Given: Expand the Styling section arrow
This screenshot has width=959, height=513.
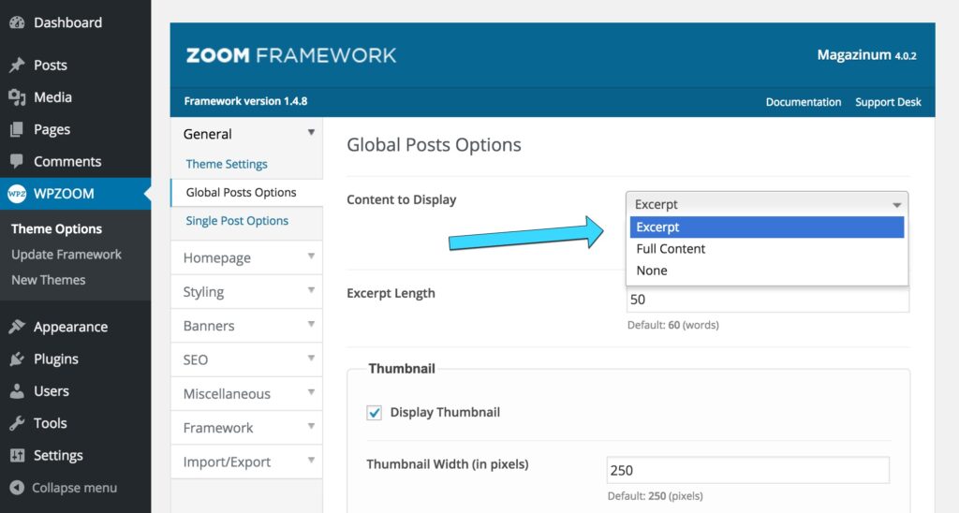Looking at the screenshot, I should [311, 290].
